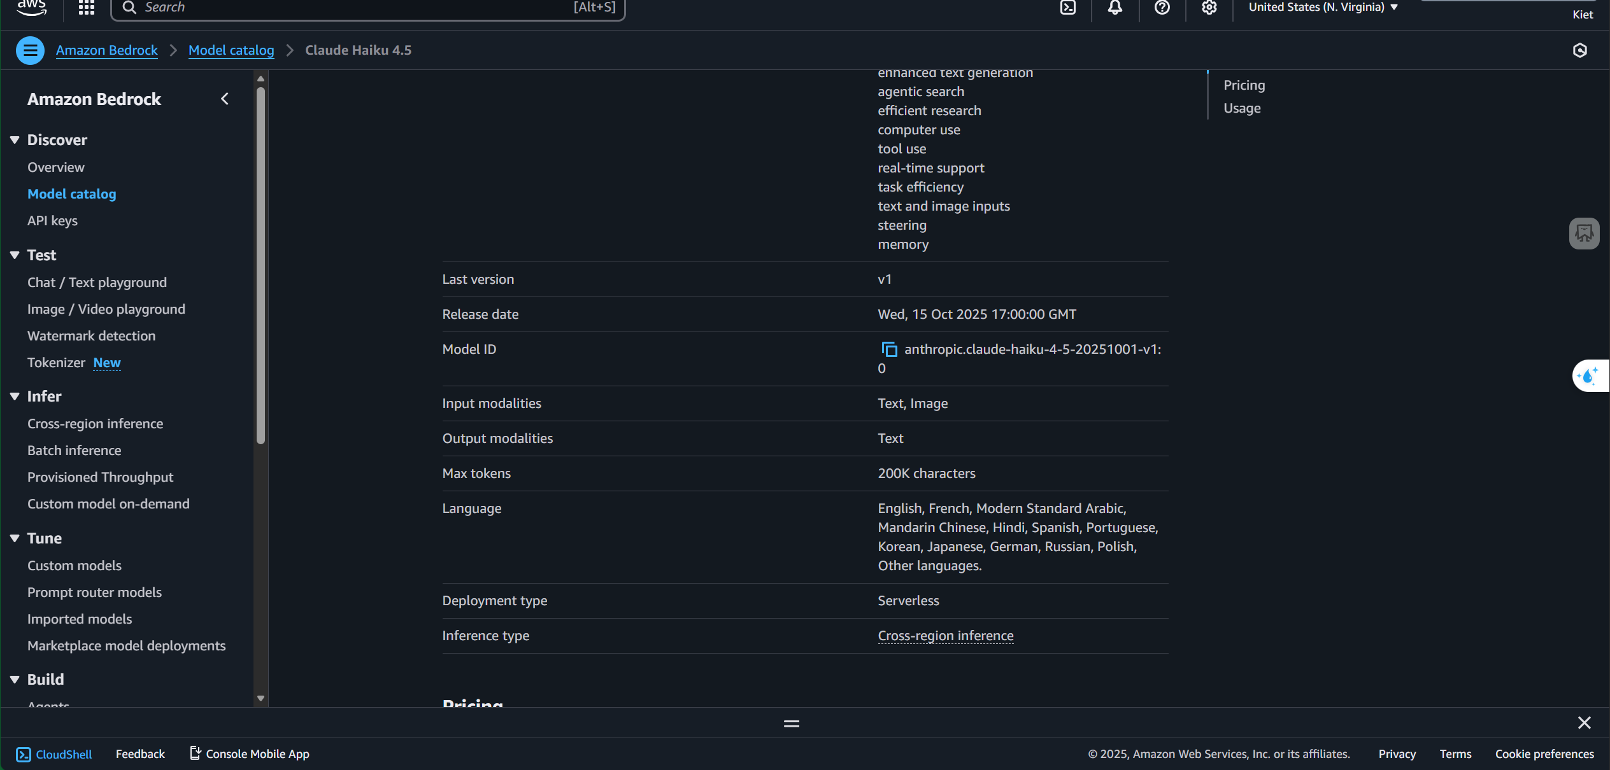The width and height of the screenshot is (1610, 770).
Task: Open the notifications bell
Action: (1115, 8)
